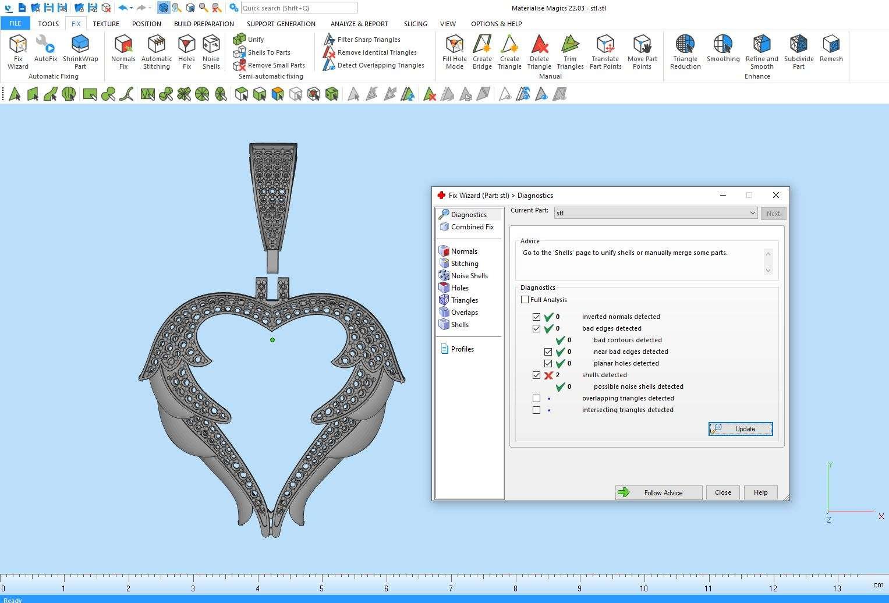The width and height of the screenshot is (889, 603).
Task: Activate Fill Hole Mode
Action: point(454,51)
